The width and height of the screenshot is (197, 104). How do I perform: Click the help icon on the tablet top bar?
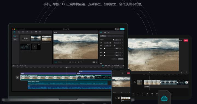[x=176, y=41]
